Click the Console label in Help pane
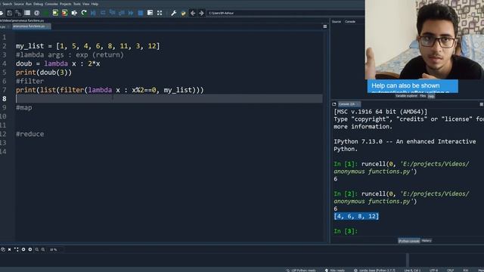The width and height of the screenshot is (484, 272). pyautogui.click(x=349, y=22)
